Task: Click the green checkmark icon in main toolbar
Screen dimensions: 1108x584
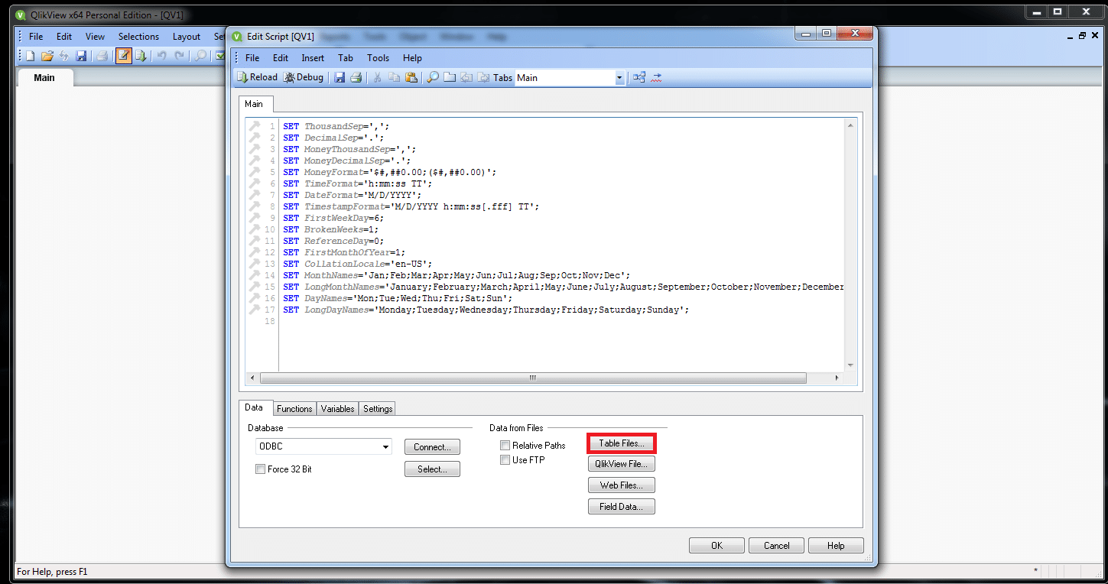Action: point(220,56)
